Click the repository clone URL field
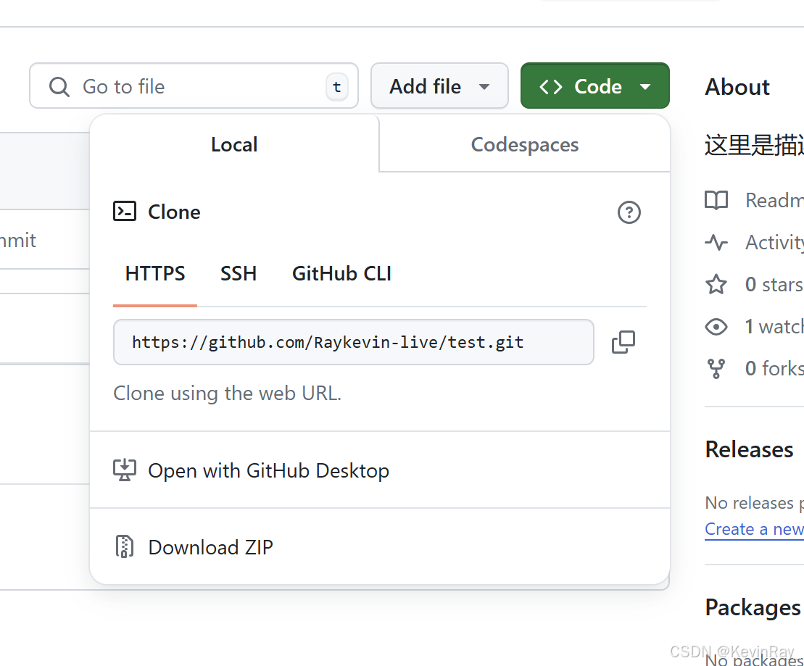Screen dimensions: 804x666 pyautogui.click(x=354, y=342)
